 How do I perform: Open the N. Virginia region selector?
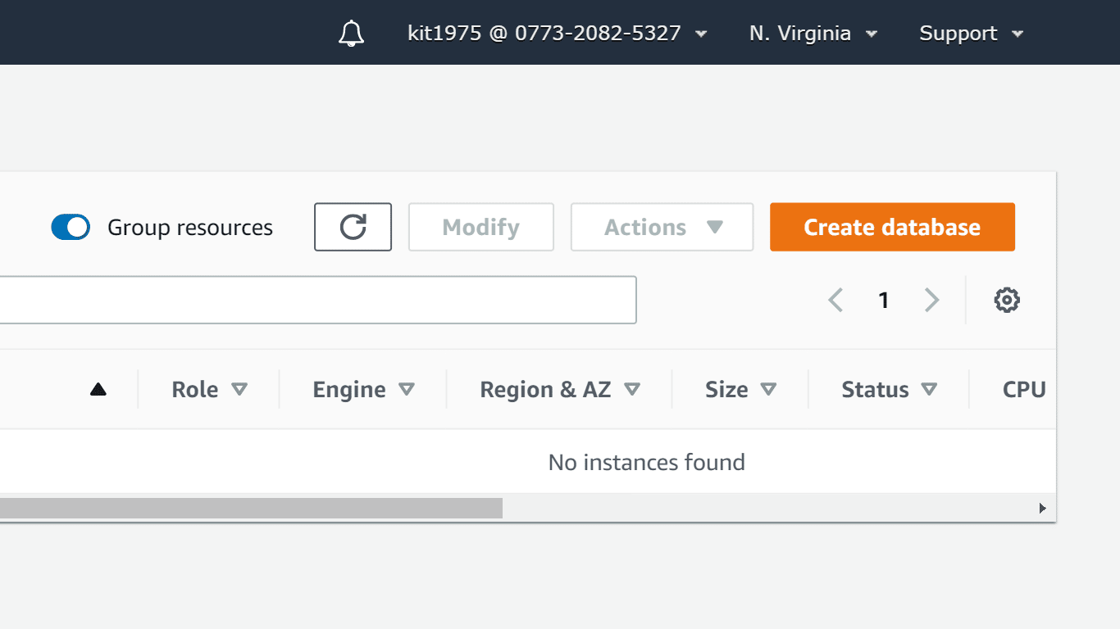click(x=812, y=33)
